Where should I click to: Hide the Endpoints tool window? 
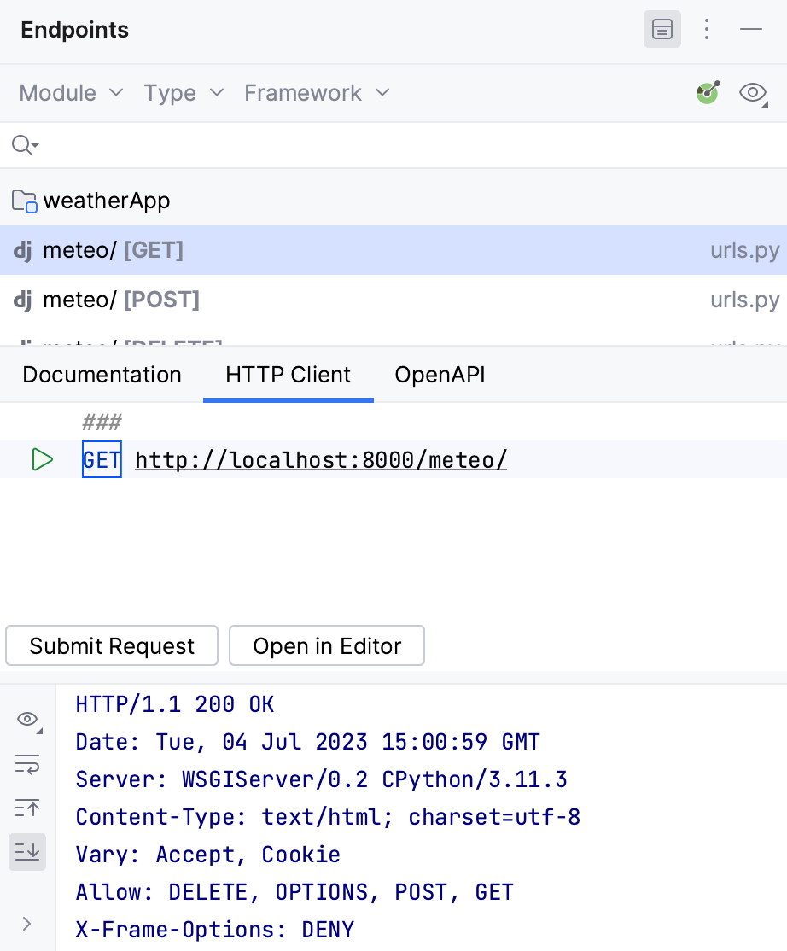[750, 29]
